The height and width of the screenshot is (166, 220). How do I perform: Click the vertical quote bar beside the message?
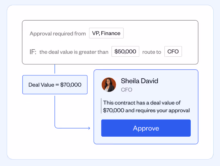click(x=101, y=106)
